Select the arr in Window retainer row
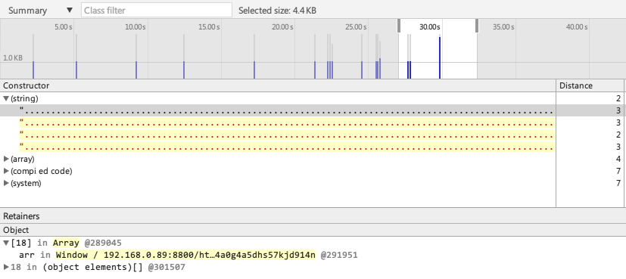 click(313, 255)
